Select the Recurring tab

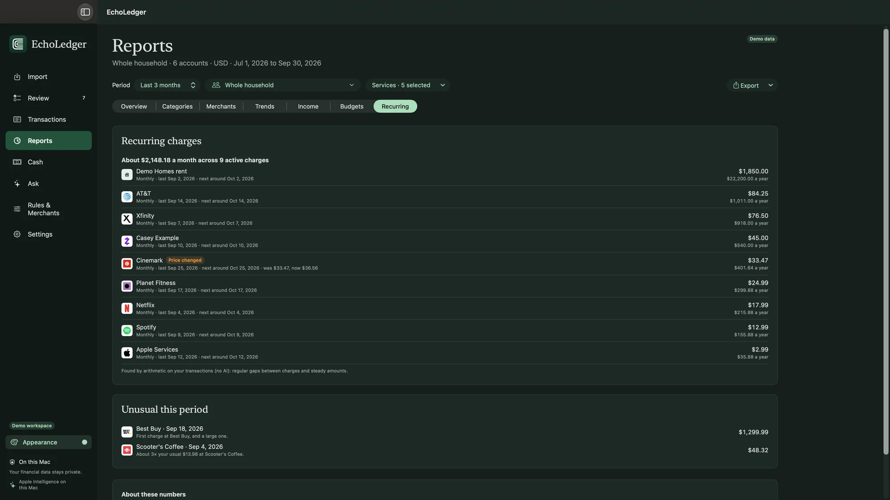tap(395, 106)
